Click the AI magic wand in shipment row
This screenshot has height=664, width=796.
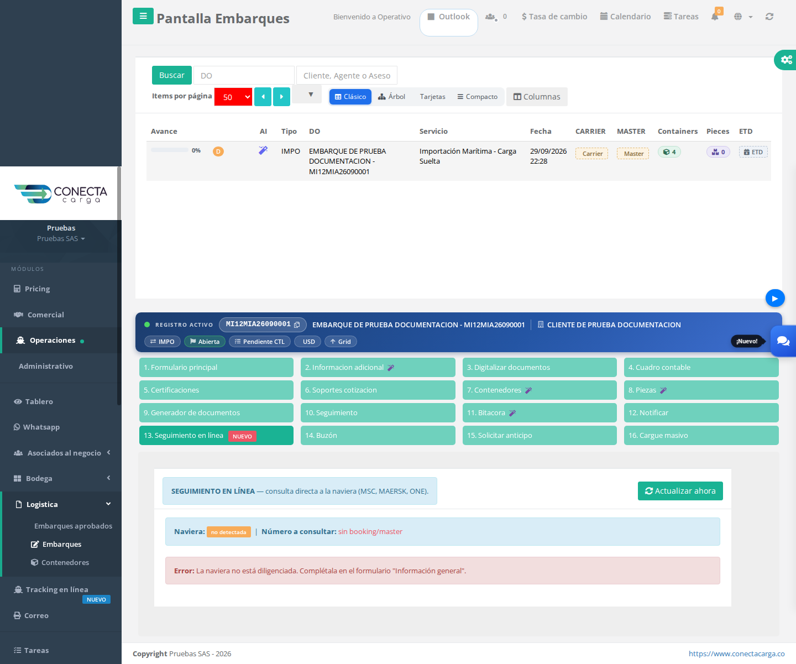[x=263, y=150]
